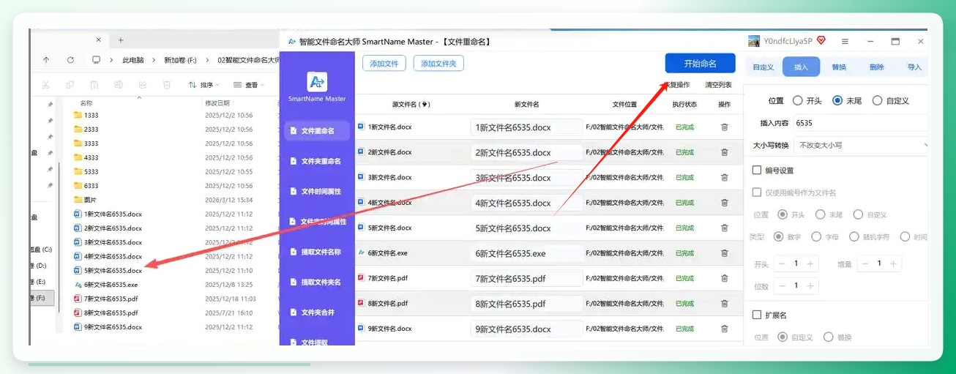Switch to the 替换 tab

[x=839, y=67]
